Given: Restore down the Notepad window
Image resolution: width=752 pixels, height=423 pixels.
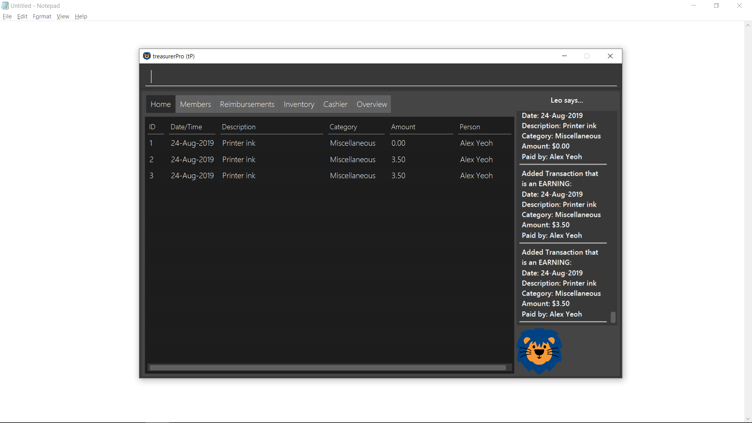Looking at the screenshot, I should pyautogui.click(x=716, y=5).
